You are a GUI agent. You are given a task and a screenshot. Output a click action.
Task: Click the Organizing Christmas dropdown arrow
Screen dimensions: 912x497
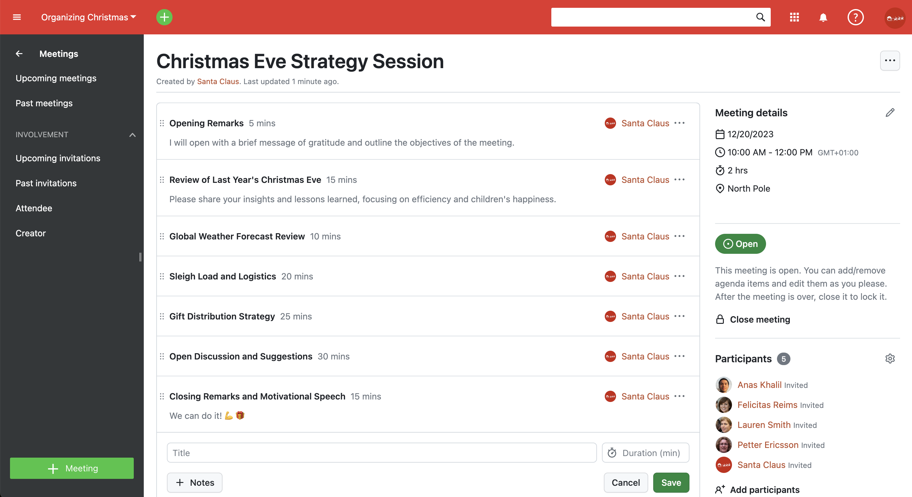tap(133, 17)
